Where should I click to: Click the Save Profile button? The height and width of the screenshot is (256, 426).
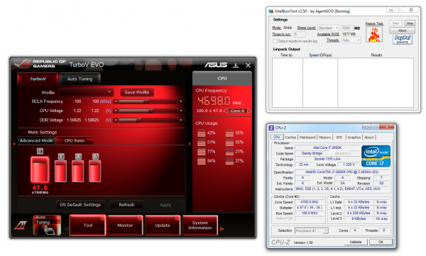pyautogui.click(x=137, y=92)
